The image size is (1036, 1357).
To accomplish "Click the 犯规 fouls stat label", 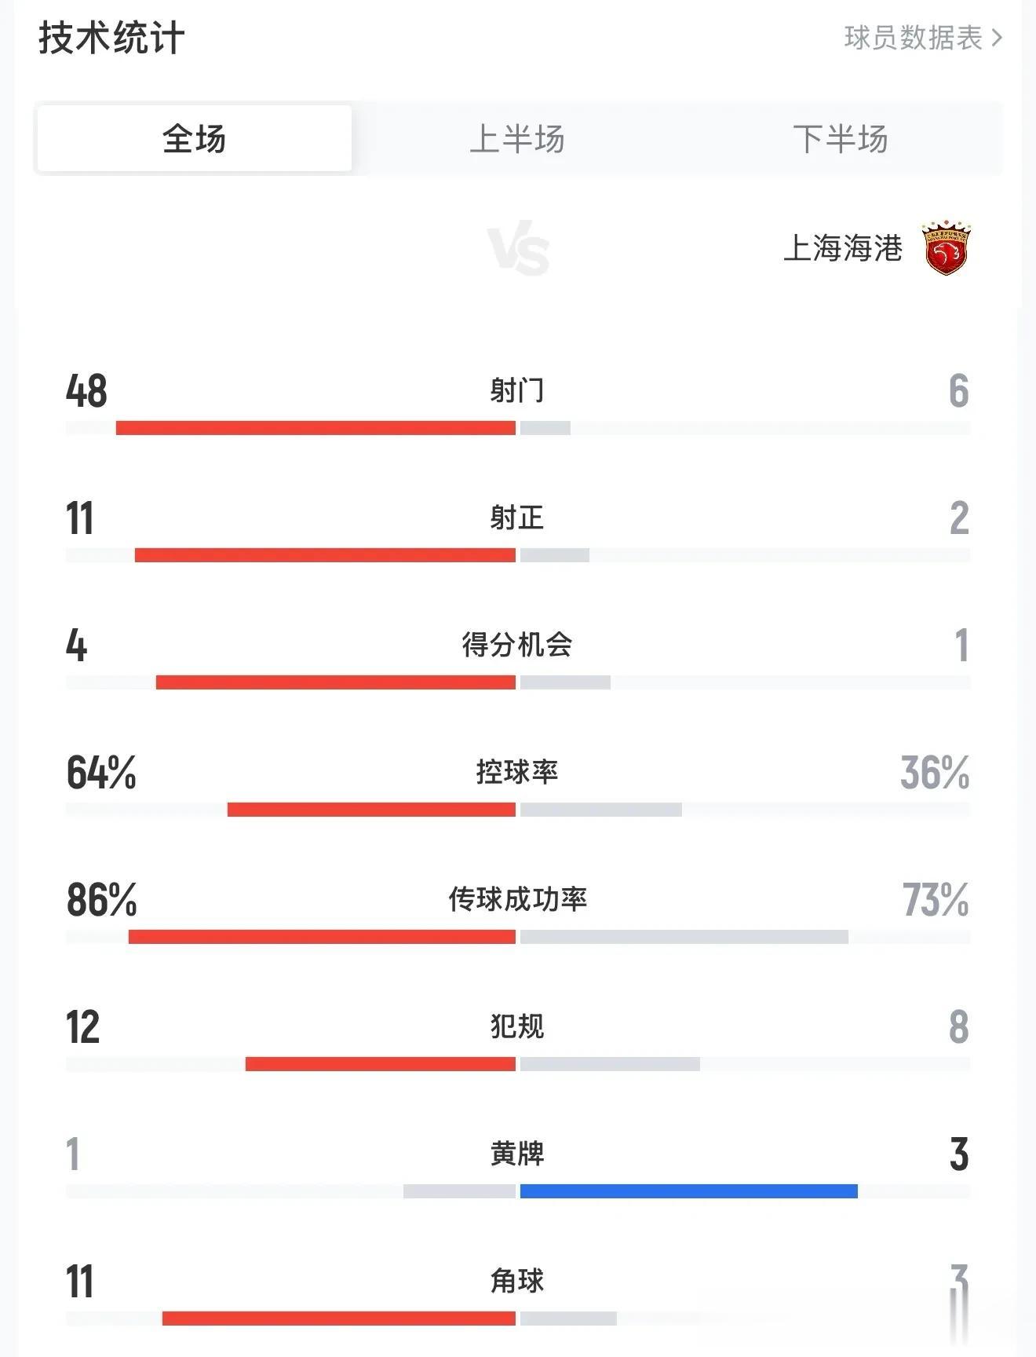I will (517, 1026).
